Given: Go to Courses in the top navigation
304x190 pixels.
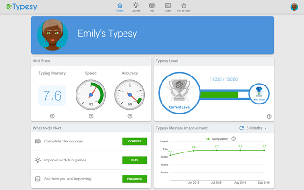Looking at the screenshot, I should [x=136, y=8].
